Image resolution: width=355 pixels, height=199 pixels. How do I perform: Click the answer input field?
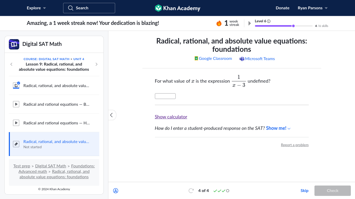pyautogui.click(x=165, y=96)
